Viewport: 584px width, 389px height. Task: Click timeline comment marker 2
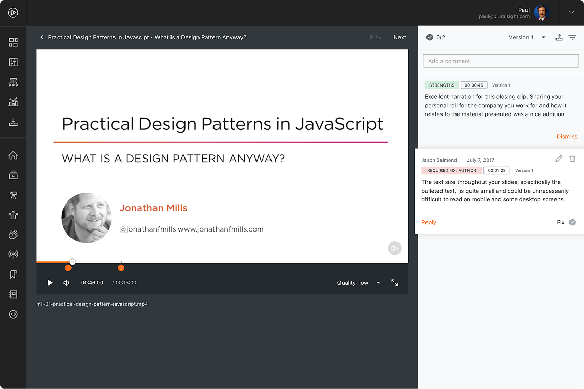coord(121,268)
